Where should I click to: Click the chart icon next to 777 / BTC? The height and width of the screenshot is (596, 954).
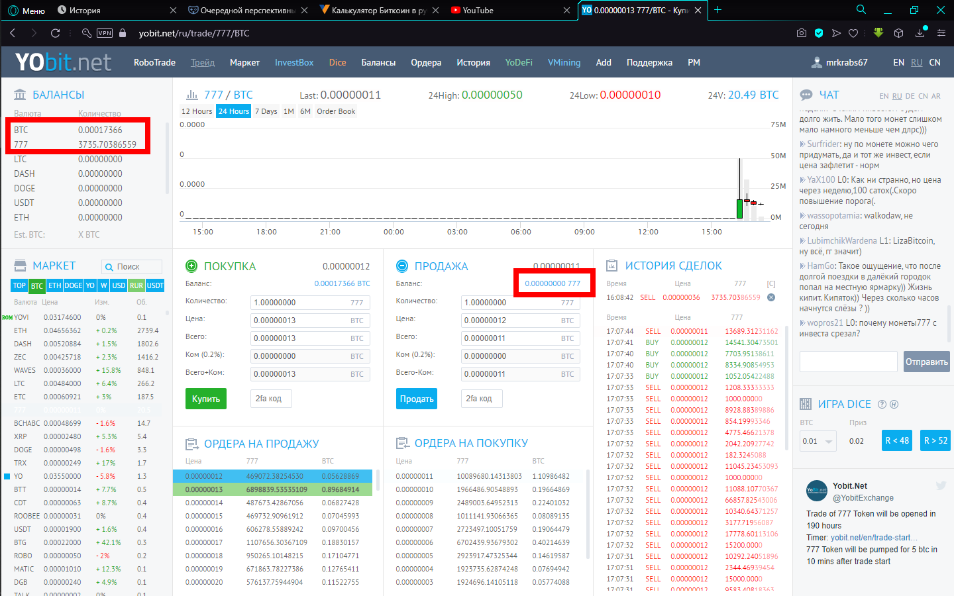click(192, 95)
